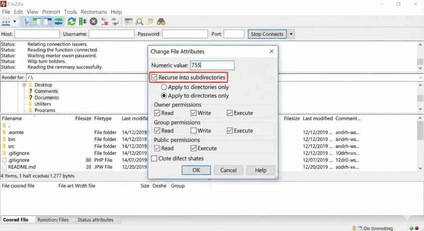Toggle Public permissions Read checkbox

[157, 148]
